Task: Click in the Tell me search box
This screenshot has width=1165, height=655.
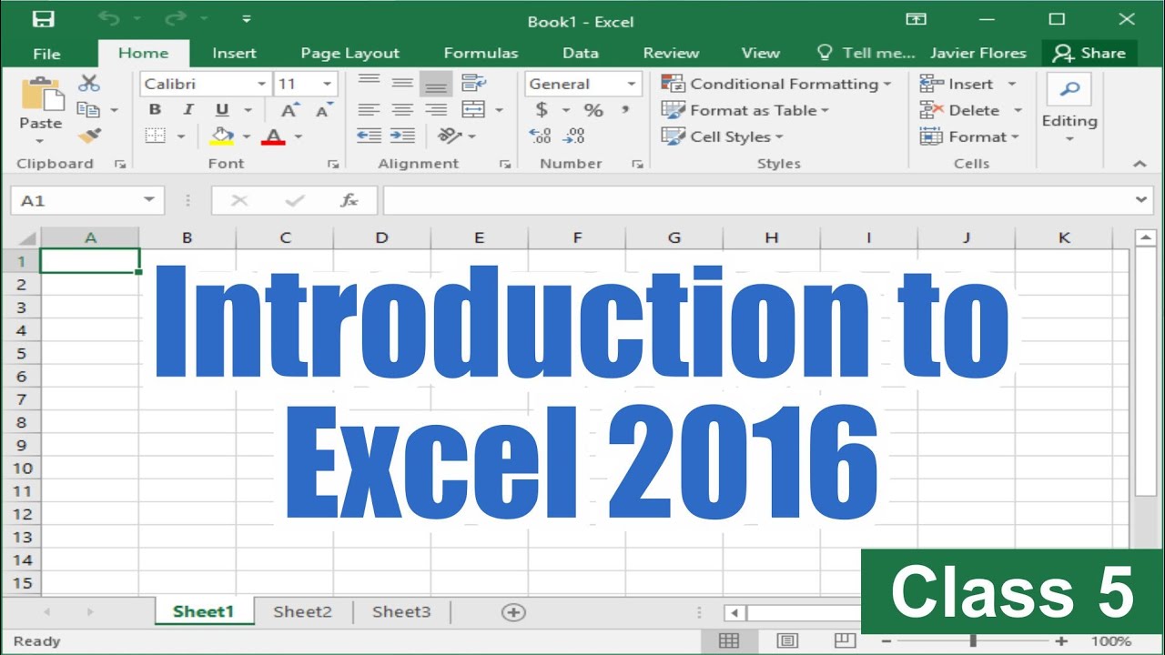Action: coord(866,53)
